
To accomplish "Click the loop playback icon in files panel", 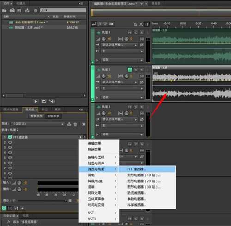I will (44, 101).
